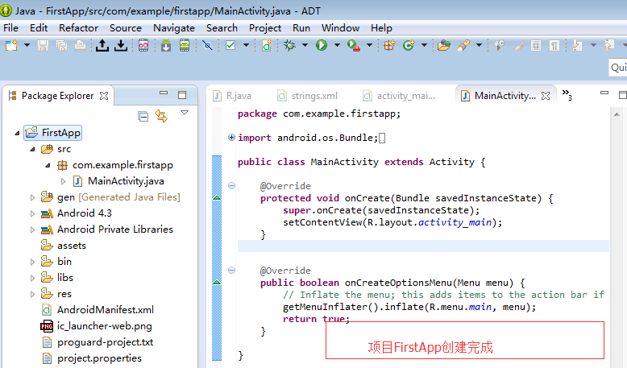Toggle the Block Selection Mode icon
The width and height of the screenshot is (627, 368).
pos(536,46)
